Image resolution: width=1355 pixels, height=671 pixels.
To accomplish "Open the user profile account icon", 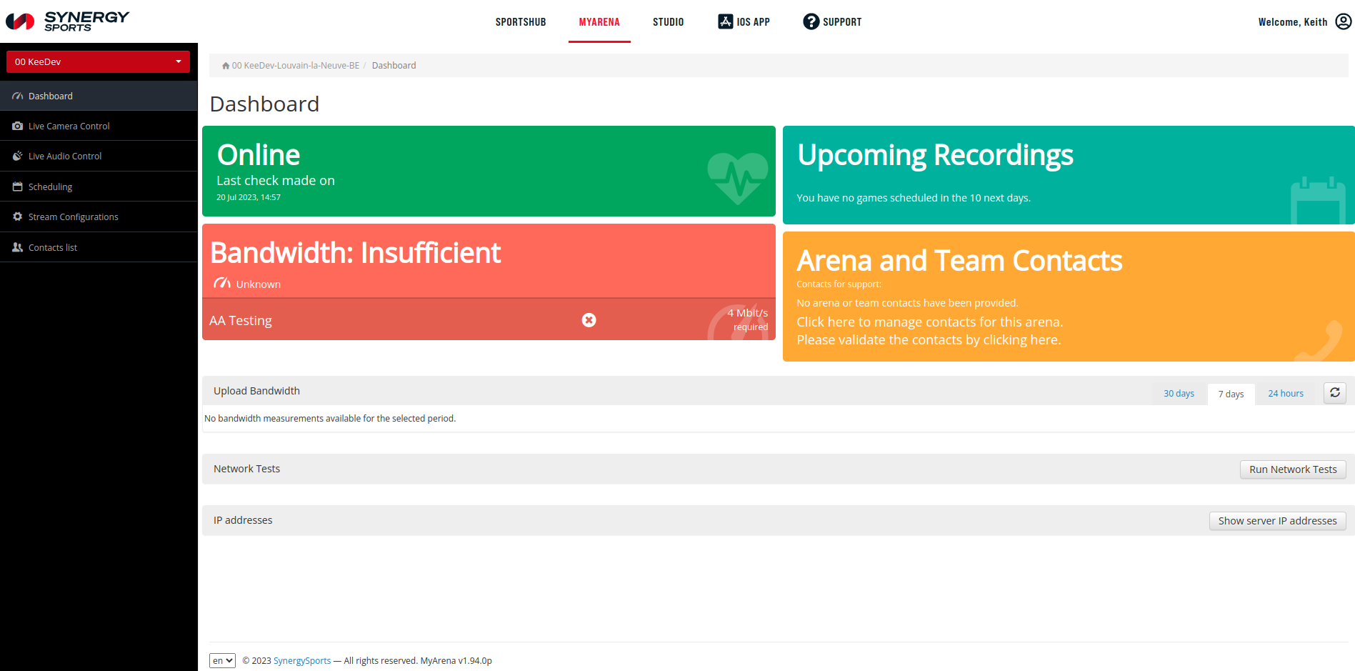I will pyautogui.click(x=1344, y=21).
